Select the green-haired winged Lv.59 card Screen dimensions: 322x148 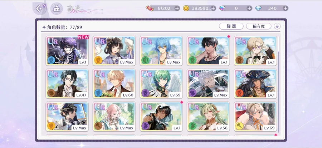pos(161,83)
